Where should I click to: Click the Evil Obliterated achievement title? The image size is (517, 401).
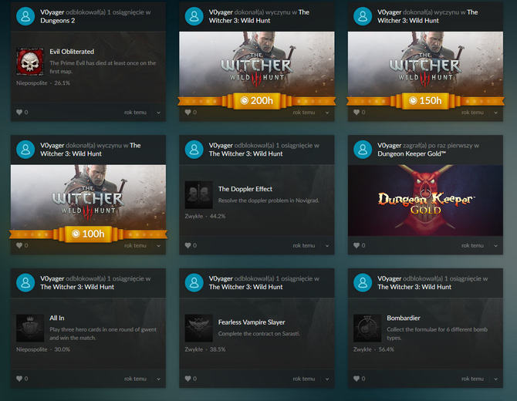pyautogui.click(x=72, y=52)
